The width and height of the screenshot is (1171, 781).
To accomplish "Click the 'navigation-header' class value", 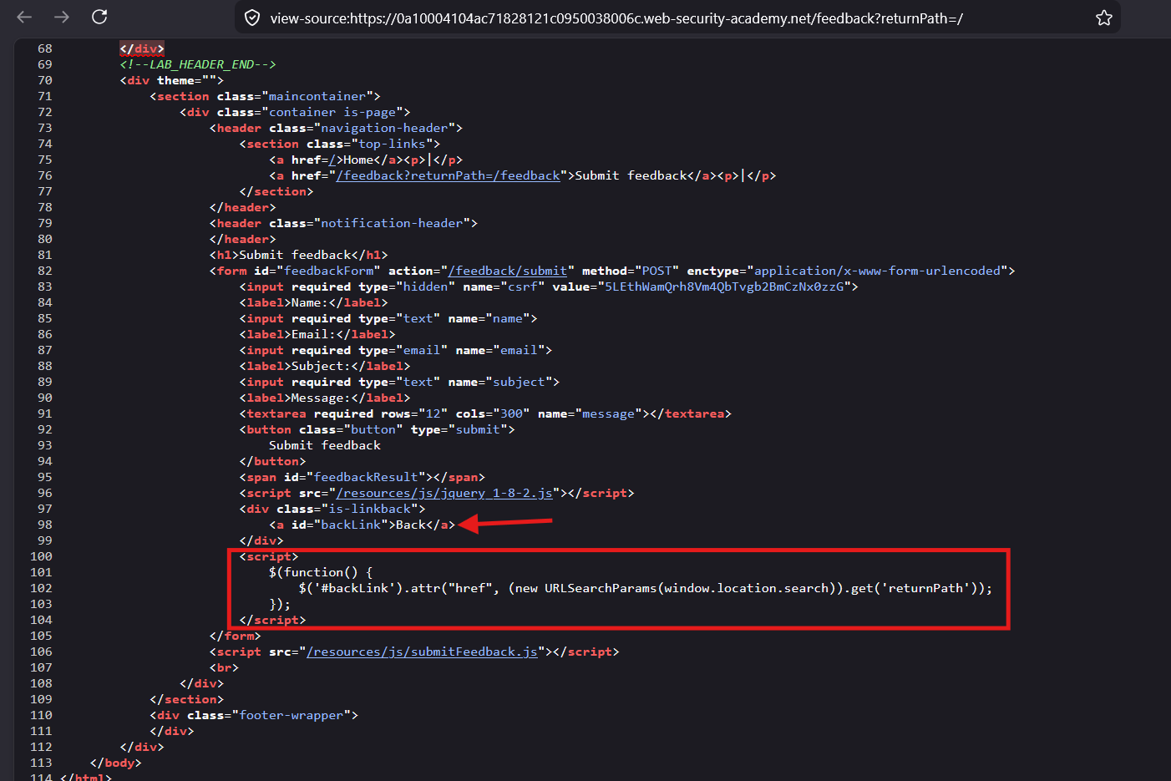I will click(384, 128).
